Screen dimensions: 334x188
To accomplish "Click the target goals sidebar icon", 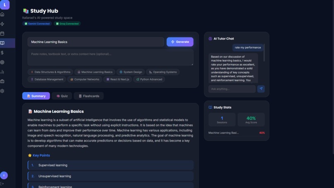I will click(2, 62).
